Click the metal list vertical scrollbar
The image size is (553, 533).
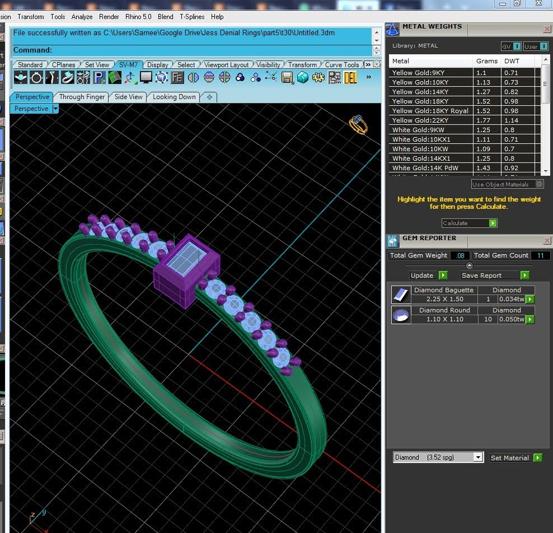(x=545, y=115)
